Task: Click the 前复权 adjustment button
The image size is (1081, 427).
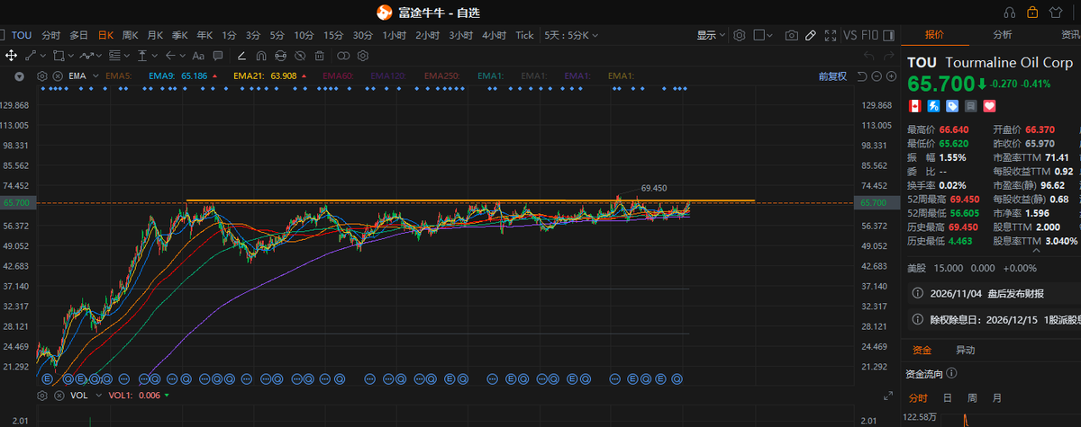Action: tap(832, 76)
